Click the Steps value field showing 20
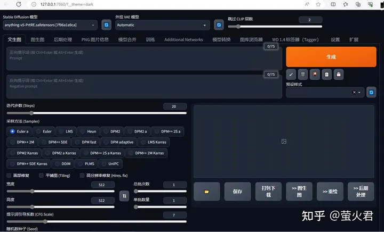The width and height of the screenshot is (384, 232). pyautogui.click(x=175, y=106)
